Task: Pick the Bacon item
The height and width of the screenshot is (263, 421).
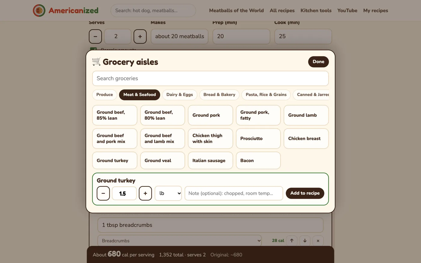Action: (x=258, y=161)
